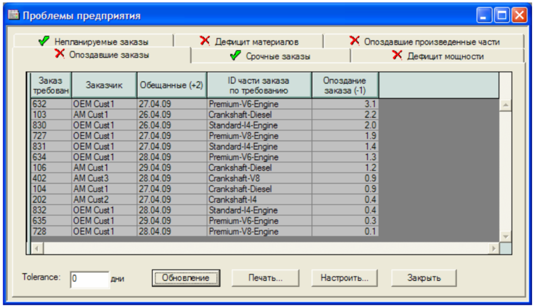Screen dimensions: 534x308
Task: Click the Печать... button
Action: point(265,278)
